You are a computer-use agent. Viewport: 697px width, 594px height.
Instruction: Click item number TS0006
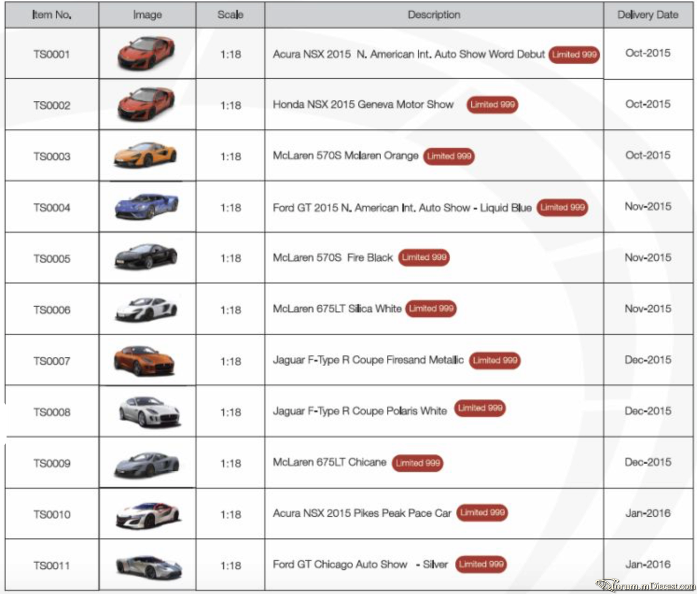tap(52, 310)
